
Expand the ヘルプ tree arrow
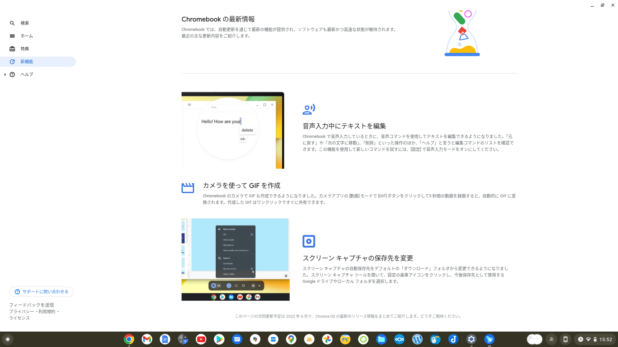click(5, 75)
